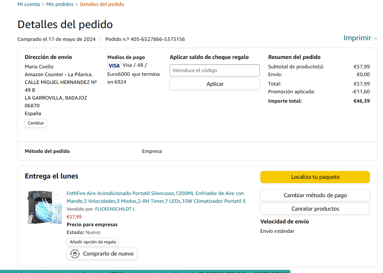Click the Importe total amount €46,39
This screenshot has width=383, height=273.
click(x=361, y=101)
